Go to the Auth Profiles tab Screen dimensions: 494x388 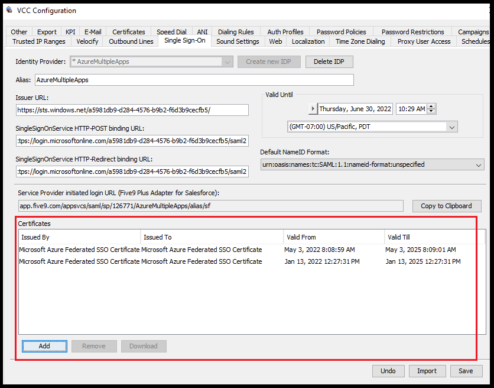click(285, 32)
